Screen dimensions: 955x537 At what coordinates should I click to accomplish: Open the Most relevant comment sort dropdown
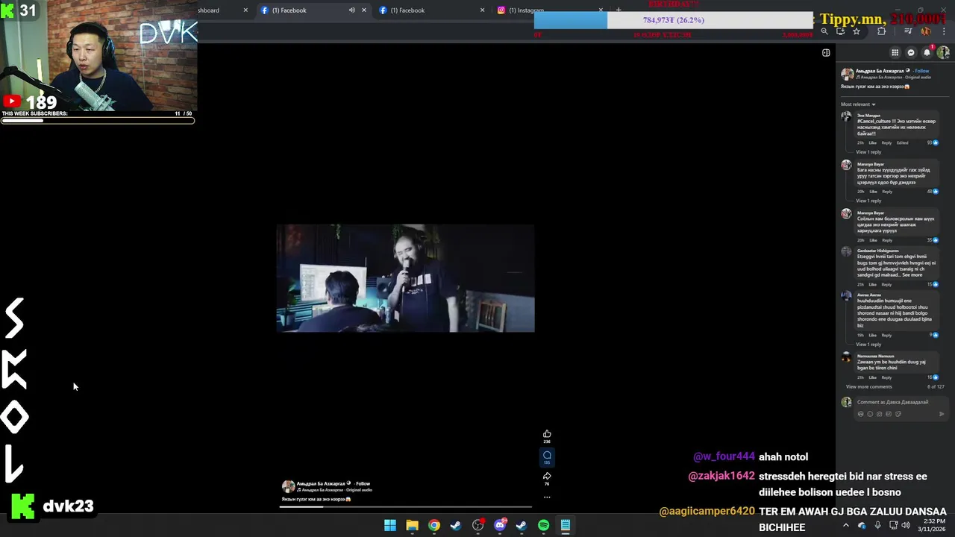[x=858, y=104]
